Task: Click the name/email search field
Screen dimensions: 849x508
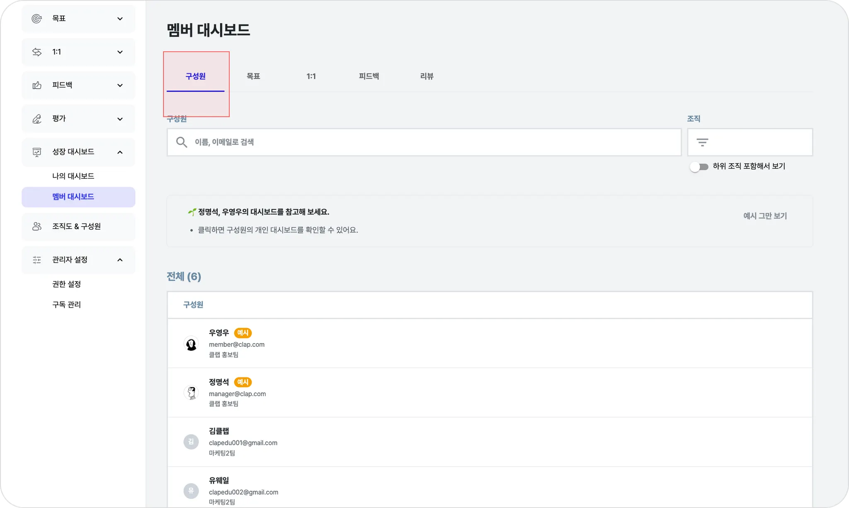Action: 431,142
